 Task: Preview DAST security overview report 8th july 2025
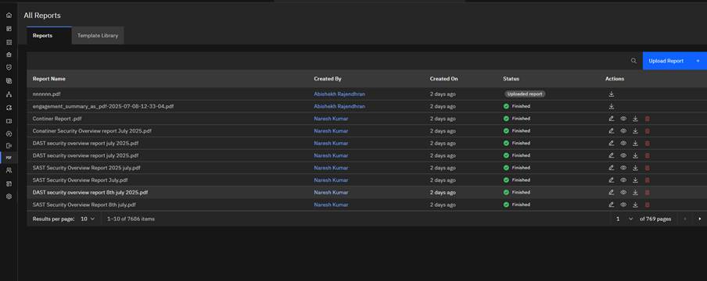tap(623, 192)
